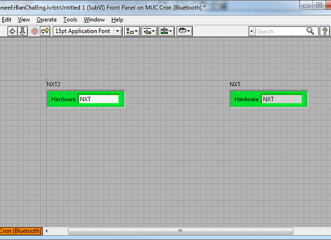Open the Window menu
The height and width of the screenshot is (240, 331).
coord(94,20)
